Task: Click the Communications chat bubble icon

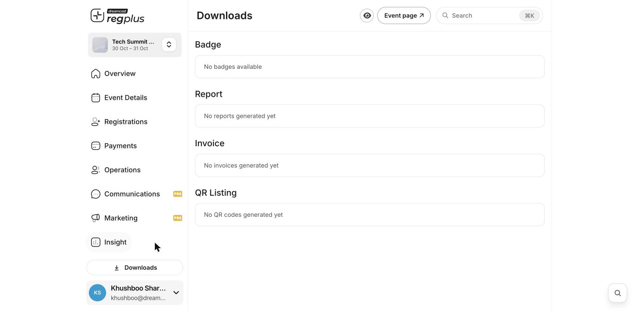Action: (96, 194)
